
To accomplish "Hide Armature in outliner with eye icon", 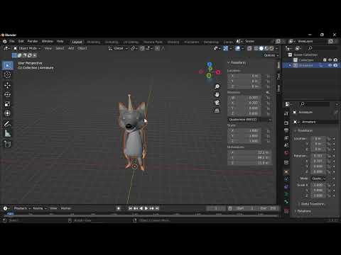I will [x=330, y=65].
